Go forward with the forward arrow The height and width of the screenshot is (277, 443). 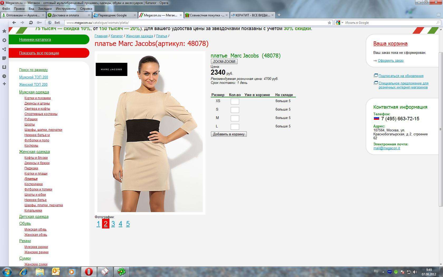tap(22, 23)
